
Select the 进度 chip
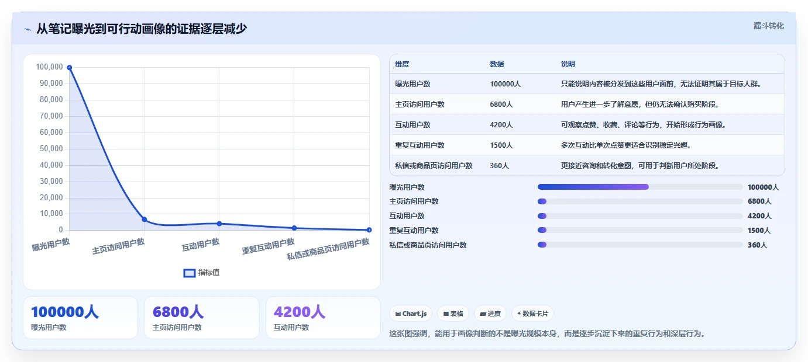(x=490, y=314)
